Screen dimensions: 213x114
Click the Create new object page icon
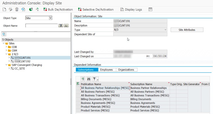(x=4, y=9)
